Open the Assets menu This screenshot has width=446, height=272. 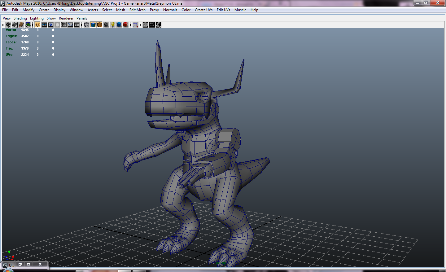[x=93, y=10]
